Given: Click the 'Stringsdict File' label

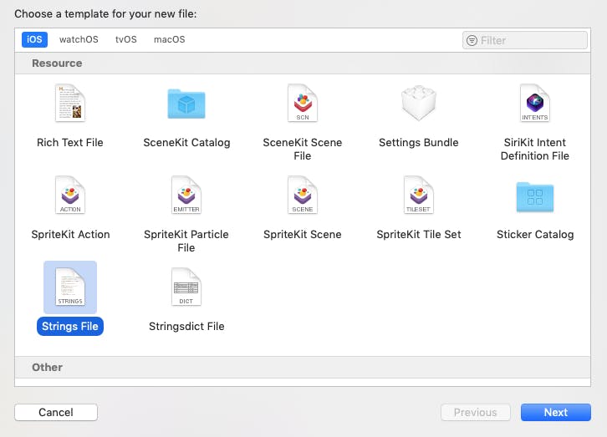Looking at the screenshot, I should point(186,327).
